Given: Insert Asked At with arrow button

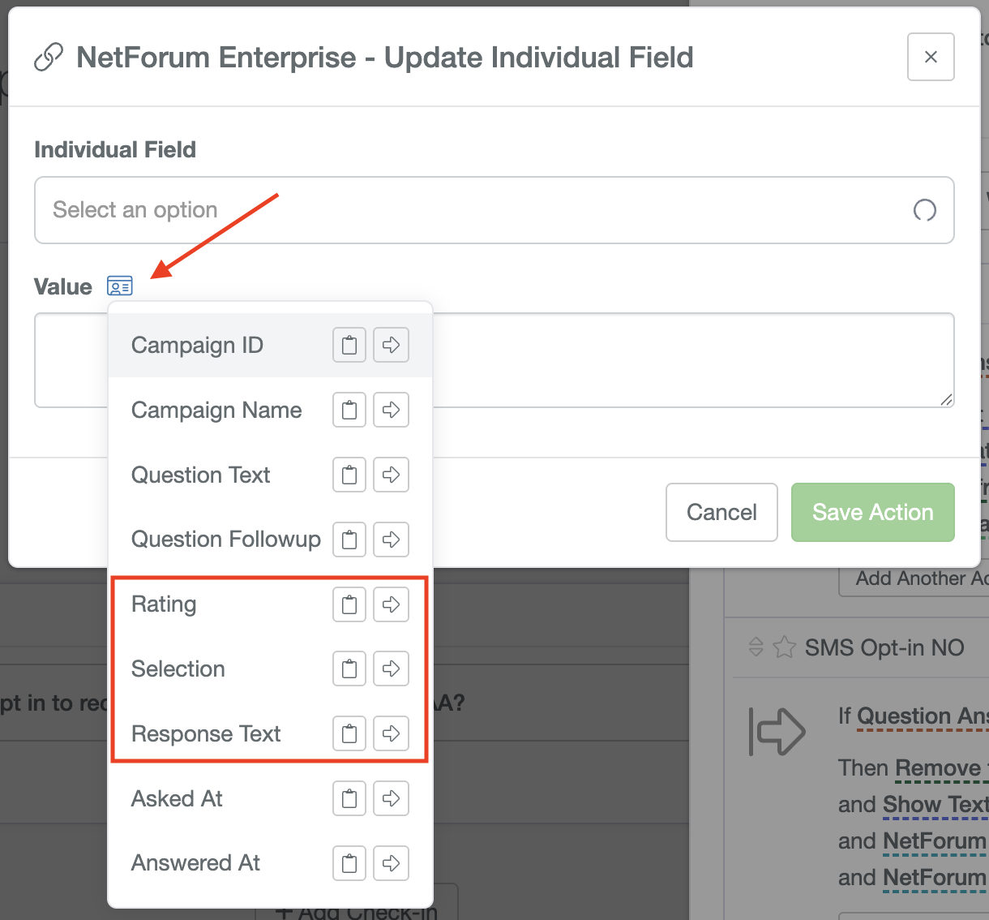Looking at the screenshot, I should [x=391, y=798].
